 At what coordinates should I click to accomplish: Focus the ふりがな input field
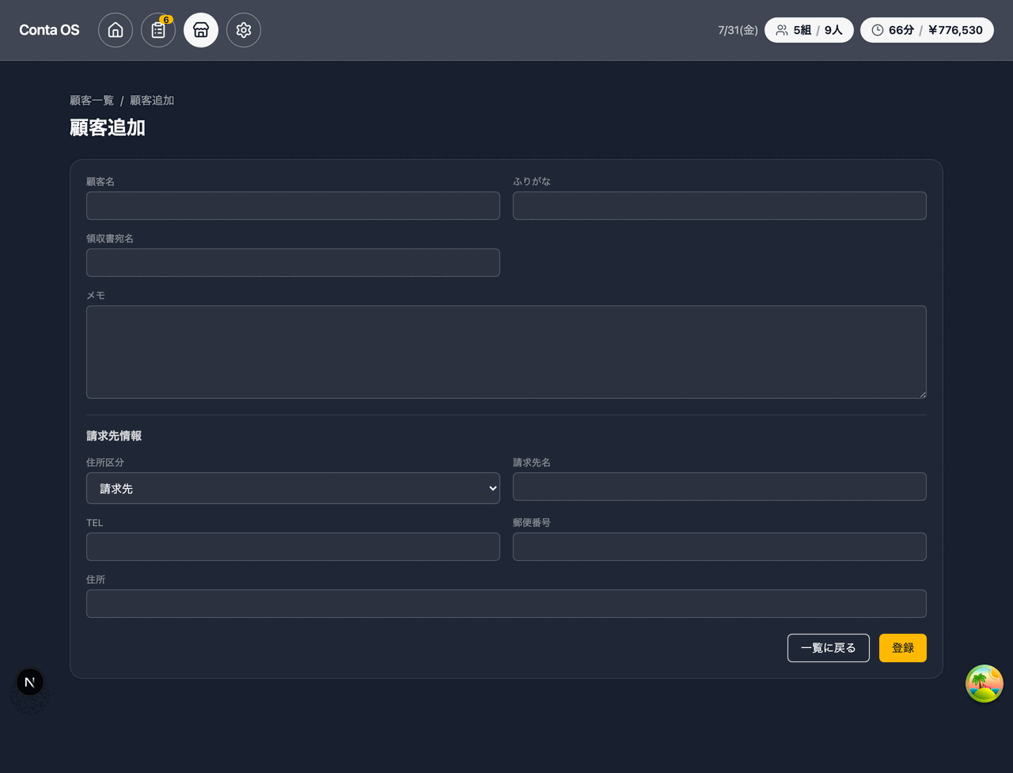click(719, 206)
